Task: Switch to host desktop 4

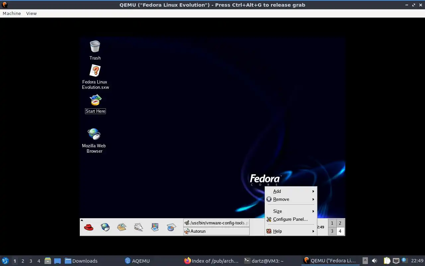Action: pos(39,261)
